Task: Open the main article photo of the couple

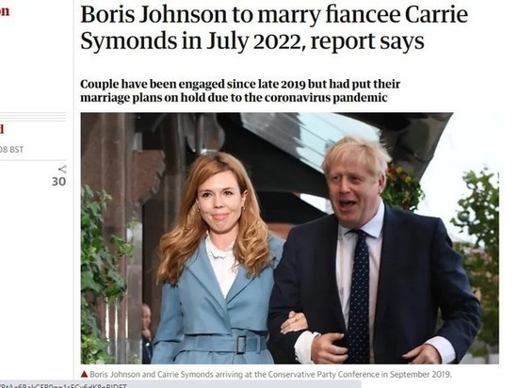Action: point(290,238)
